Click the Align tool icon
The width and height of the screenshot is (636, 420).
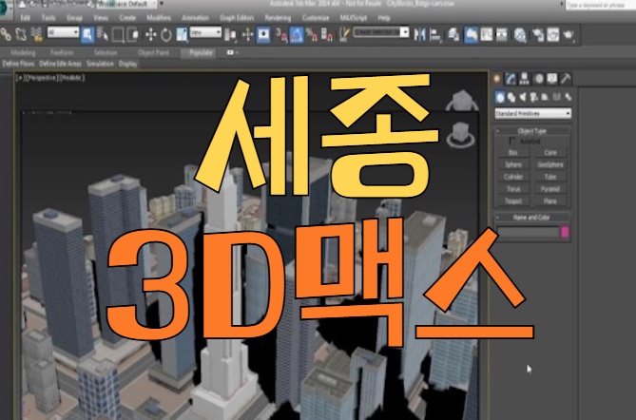pos(435,35)
